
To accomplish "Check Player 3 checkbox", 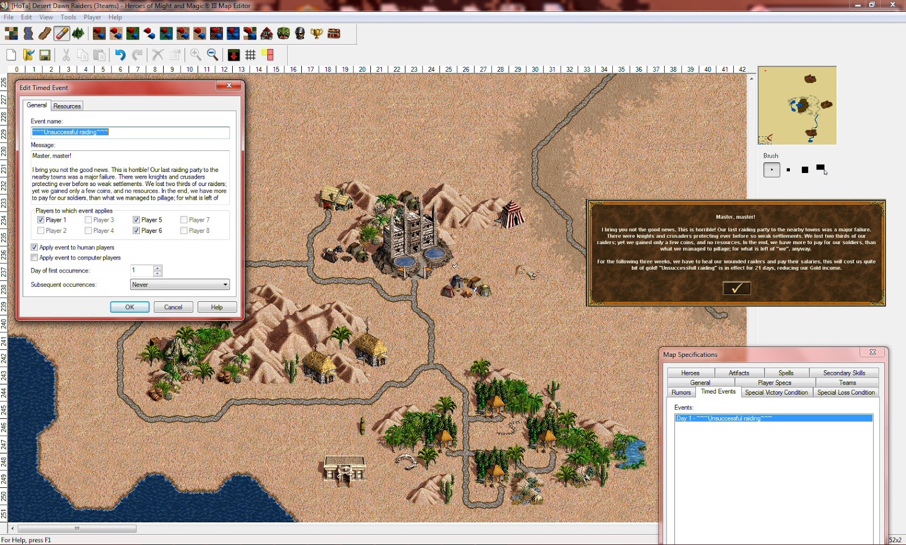I will (x=88, y=220).
